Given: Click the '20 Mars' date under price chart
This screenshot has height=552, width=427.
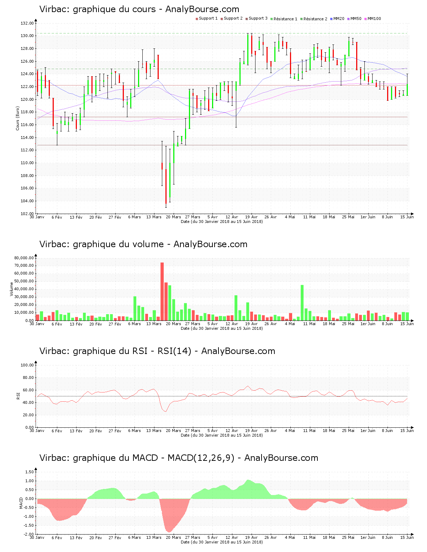Looking at the screenshot, I should (174, 217).
